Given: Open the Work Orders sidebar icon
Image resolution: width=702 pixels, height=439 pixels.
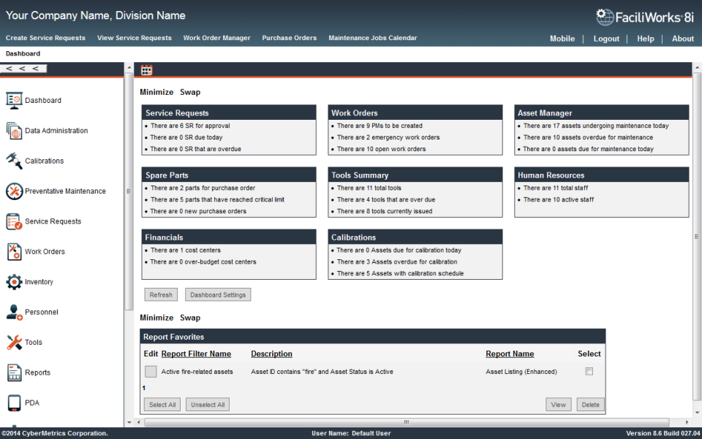Looking at the screenshot, I should [14, 252].
